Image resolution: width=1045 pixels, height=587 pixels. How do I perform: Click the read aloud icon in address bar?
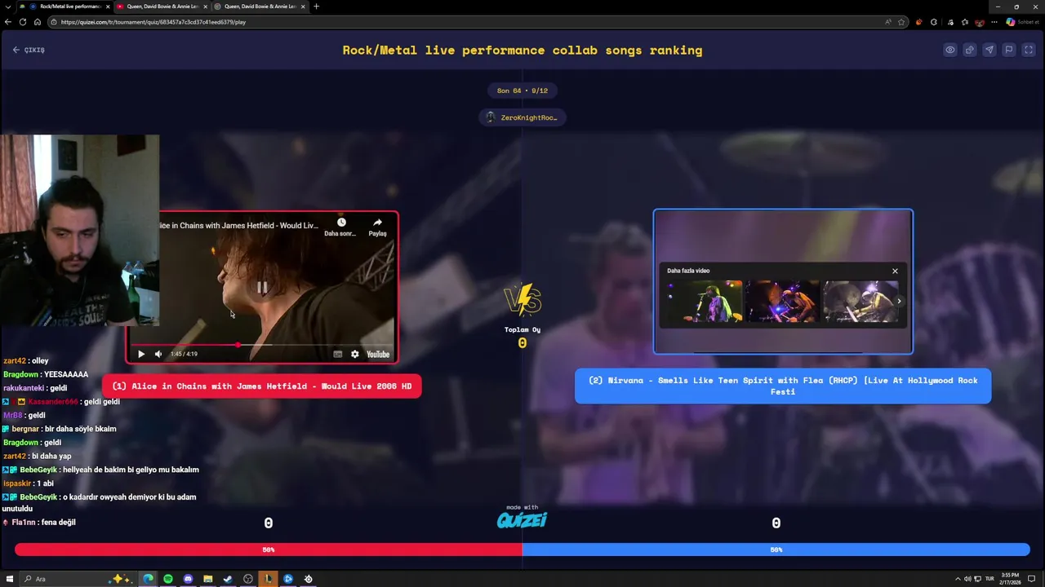pyautogui.click(x=887, y=22)
